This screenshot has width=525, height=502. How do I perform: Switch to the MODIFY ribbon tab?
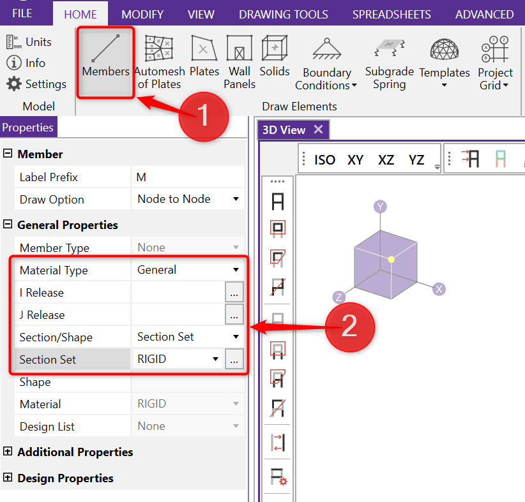(x=142, y=14)
